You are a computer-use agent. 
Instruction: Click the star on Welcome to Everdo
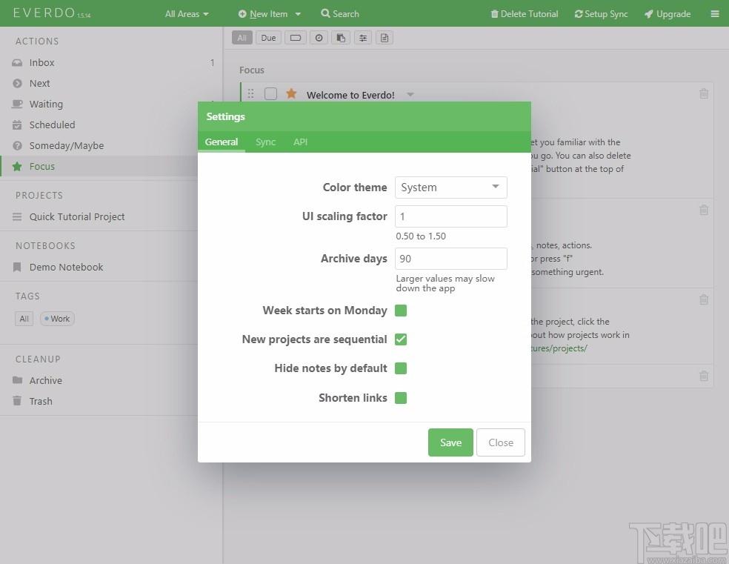[x=291, y=94]
